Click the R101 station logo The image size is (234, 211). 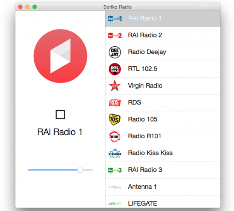pyautogui.click(x=115, y=136)
